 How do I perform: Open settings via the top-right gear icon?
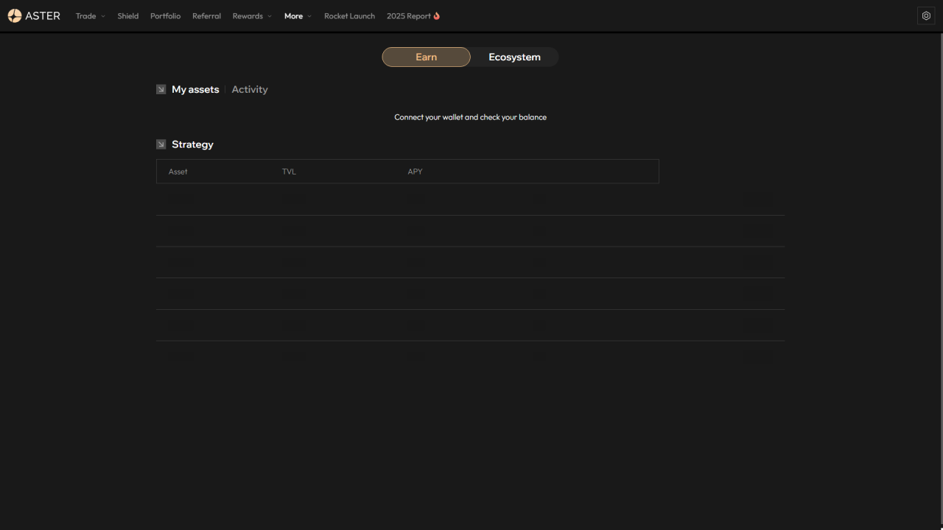pyautogui.click(x=926, y=16)
